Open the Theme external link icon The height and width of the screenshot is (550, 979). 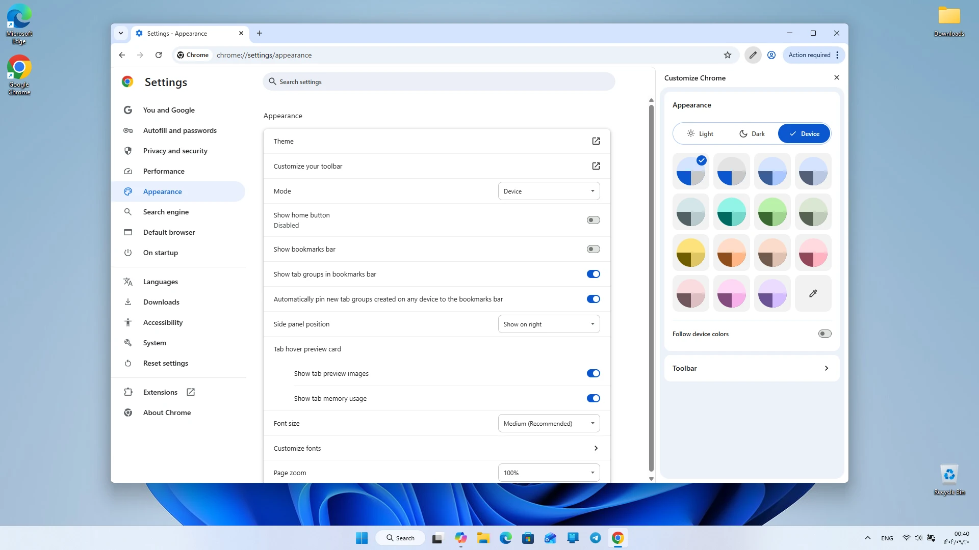tap(596, 141)
